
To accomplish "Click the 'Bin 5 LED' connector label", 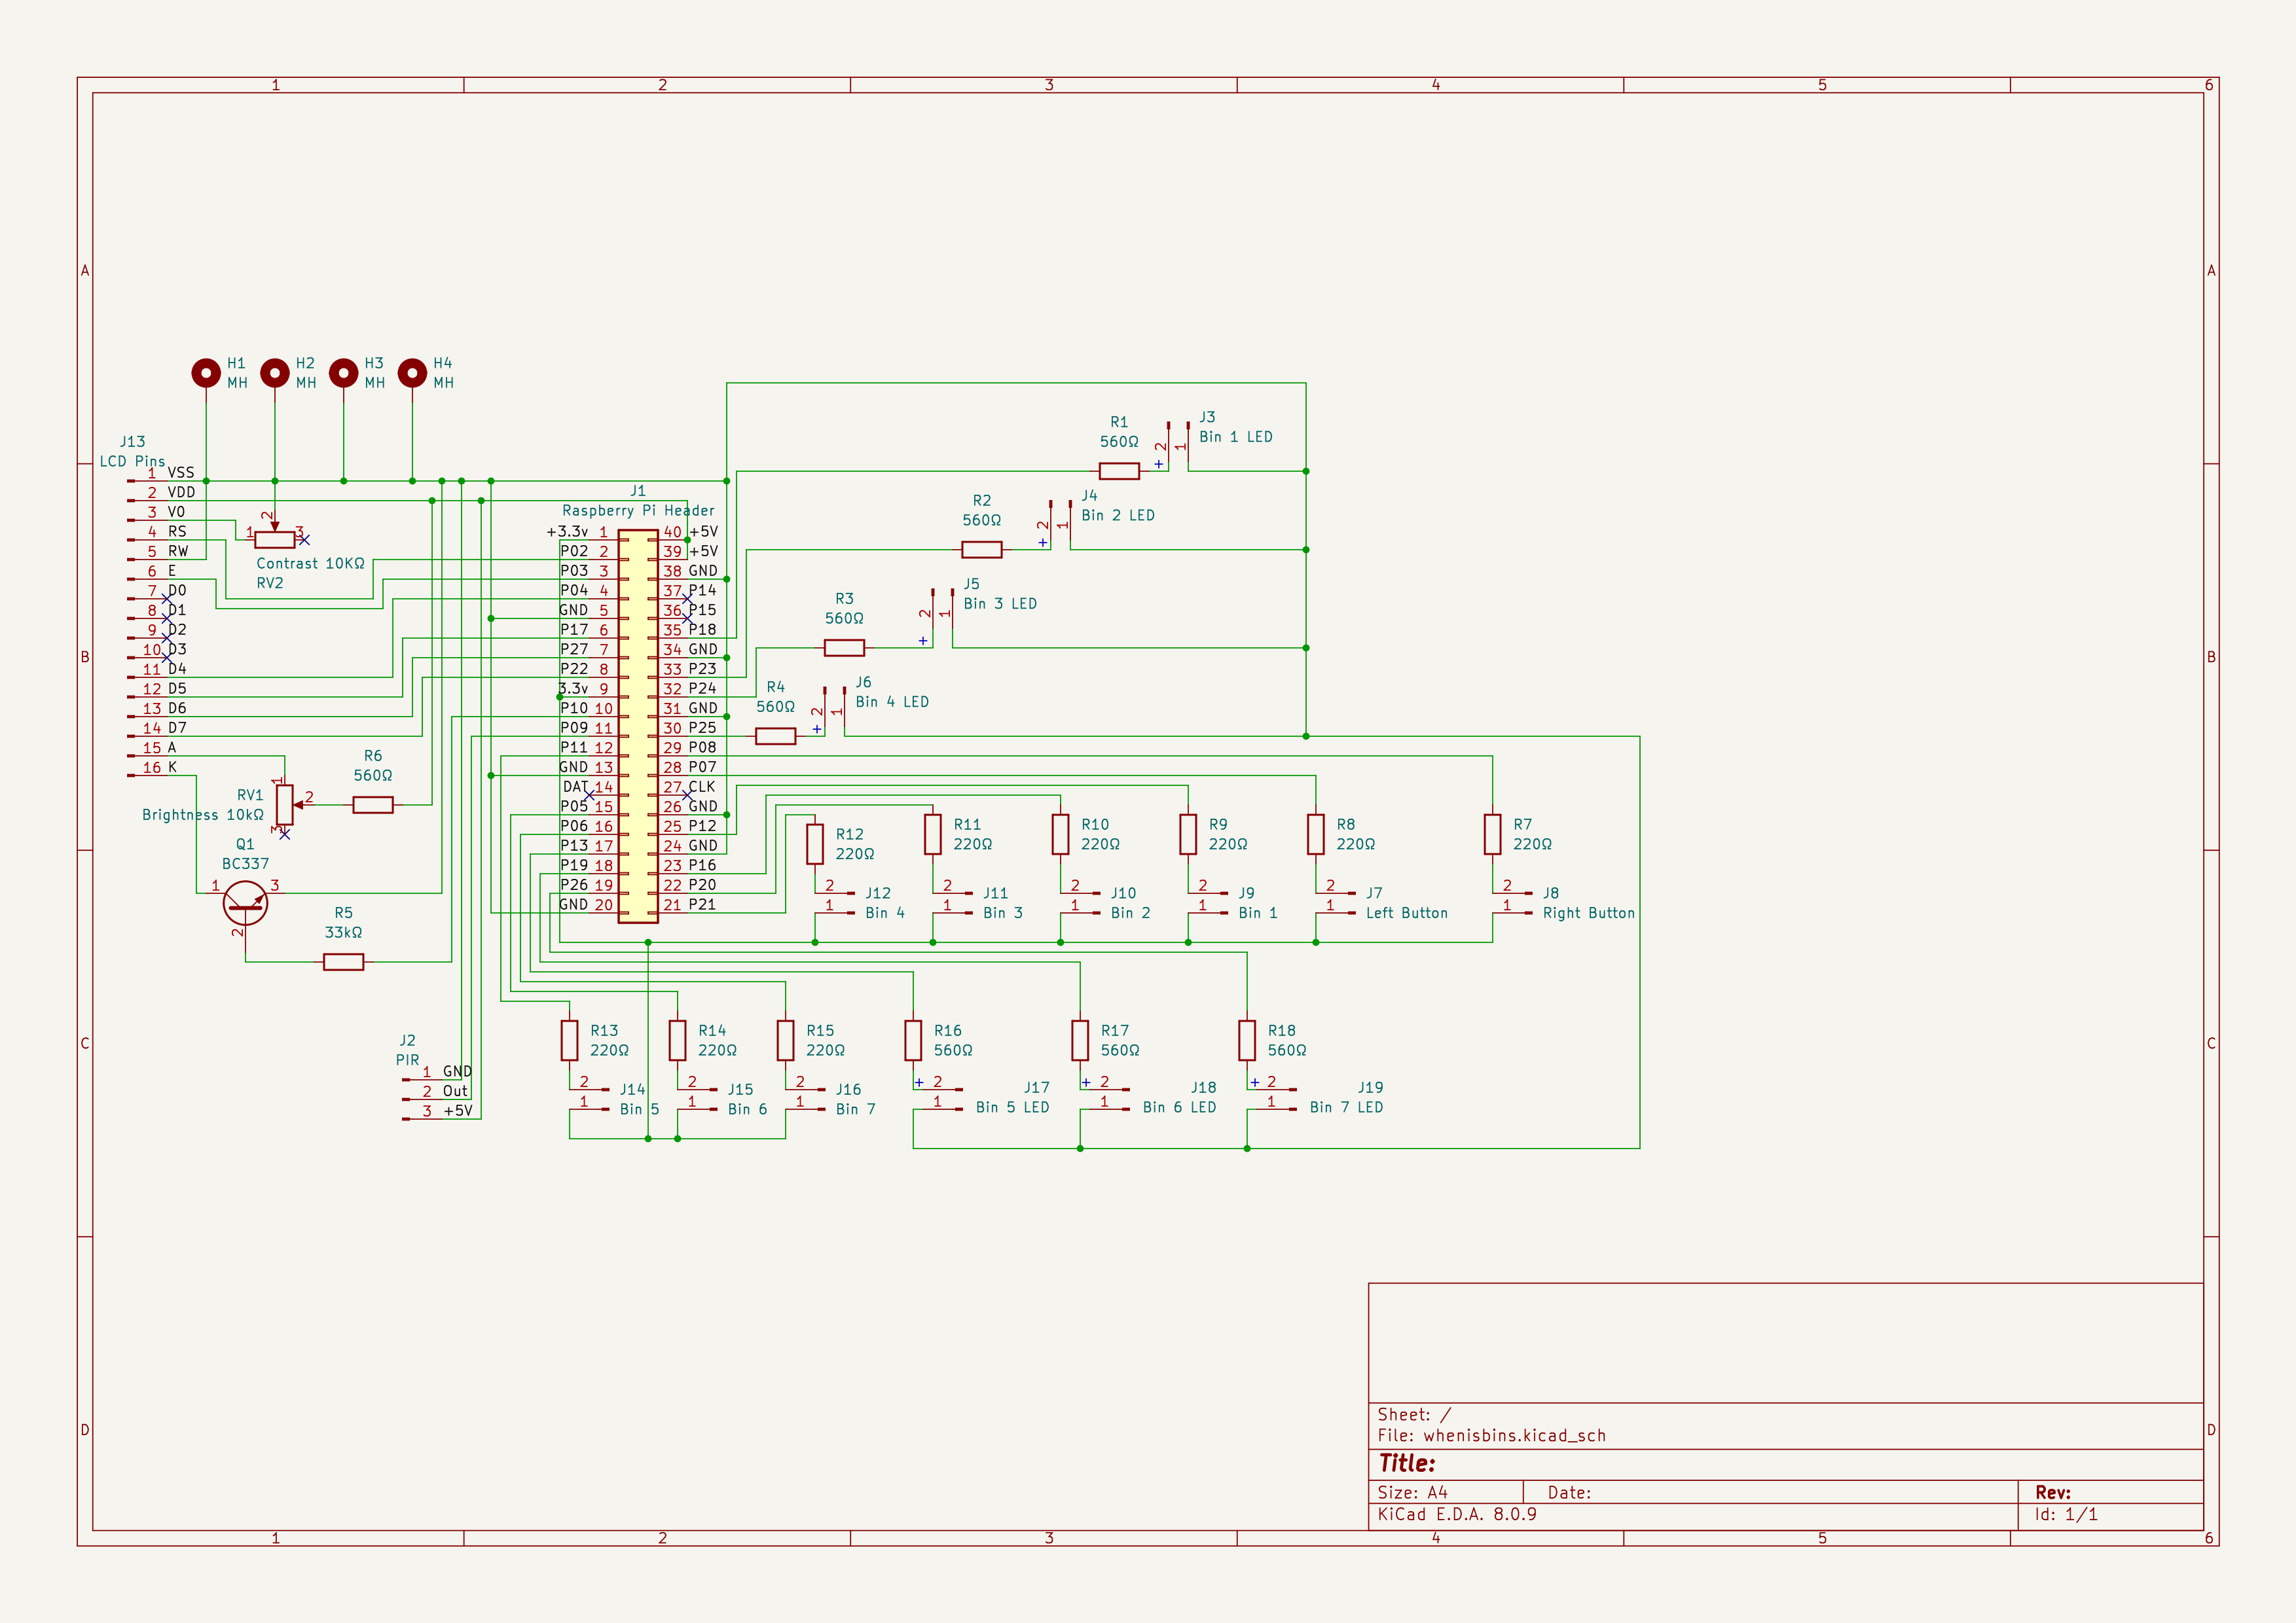I will pyautogui.click(x=1013, y=1107).
